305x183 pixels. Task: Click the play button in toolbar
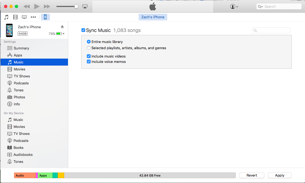pyautogui.click(x=37, y=6)
